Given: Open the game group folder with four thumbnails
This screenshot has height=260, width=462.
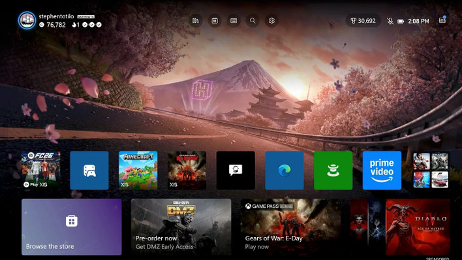Looking at the screenshot, I should coord(431,171).
